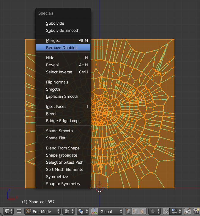200x216 pixels.
Task: Switch to edge select mode
Action: click(136, 211)
